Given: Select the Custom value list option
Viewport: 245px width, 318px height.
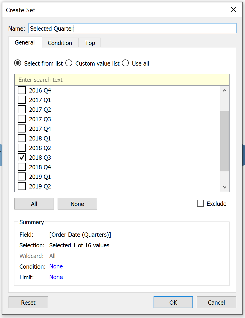Looking at the screenshot, I should coord(69,63).
